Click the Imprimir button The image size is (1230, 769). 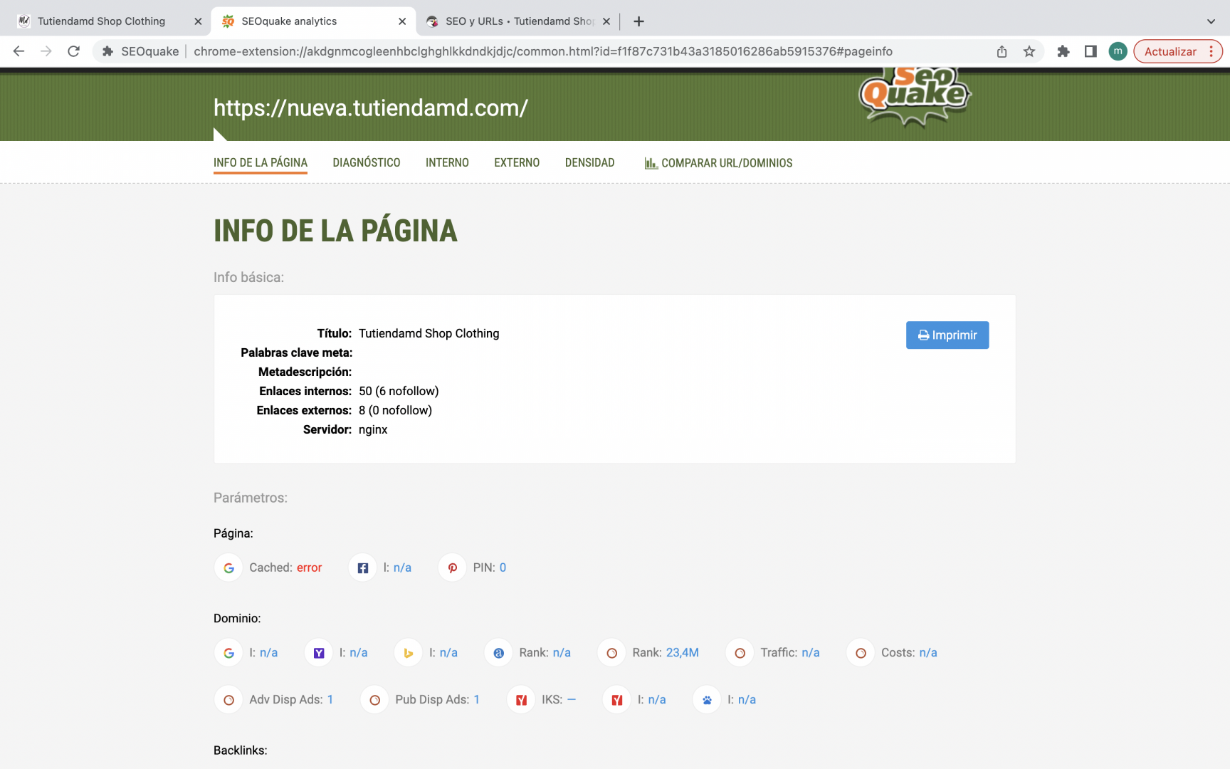947,335
